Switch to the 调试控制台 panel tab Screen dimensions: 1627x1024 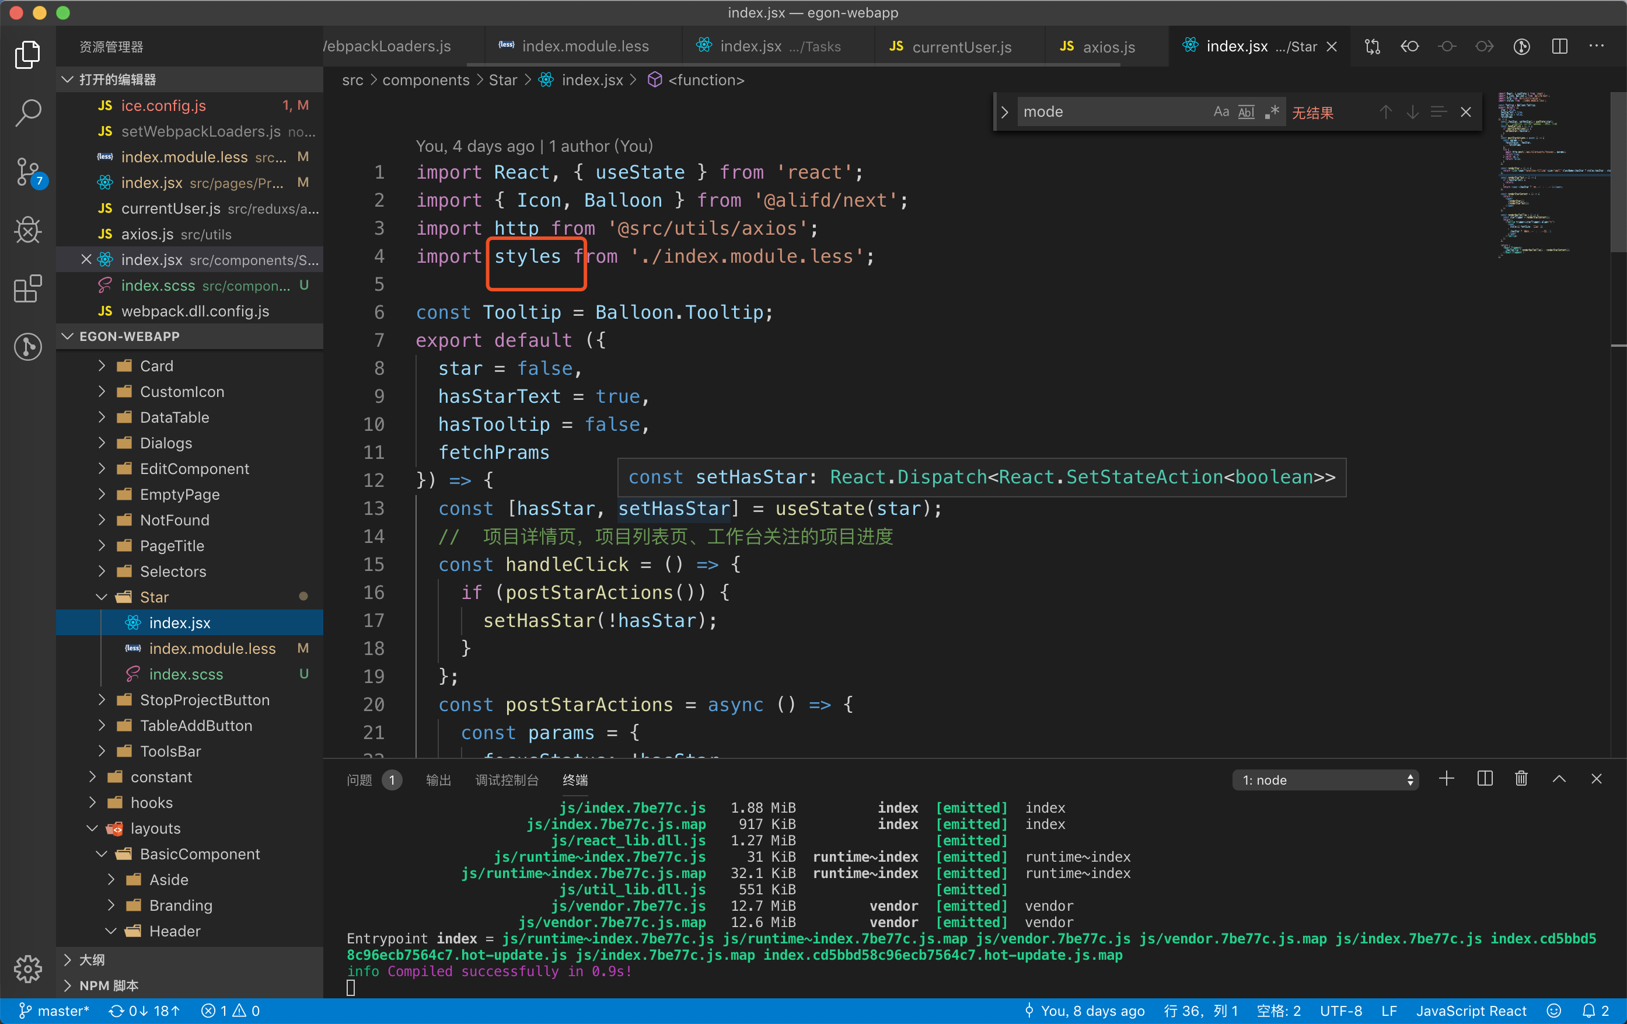coord(508,779)
